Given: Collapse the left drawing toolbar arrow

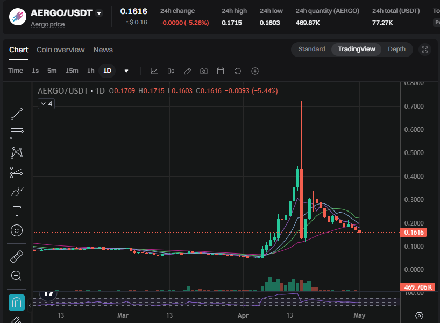Looking at the screenshot, I should pyautogui.click(x=30, y=305).
